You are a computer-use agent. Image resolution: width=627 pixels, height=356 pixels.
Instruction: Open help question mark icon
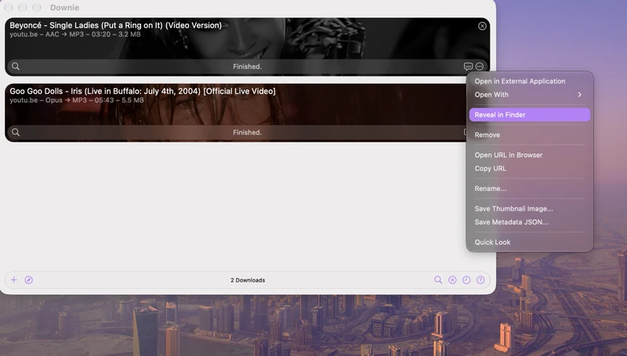(480, 280)
